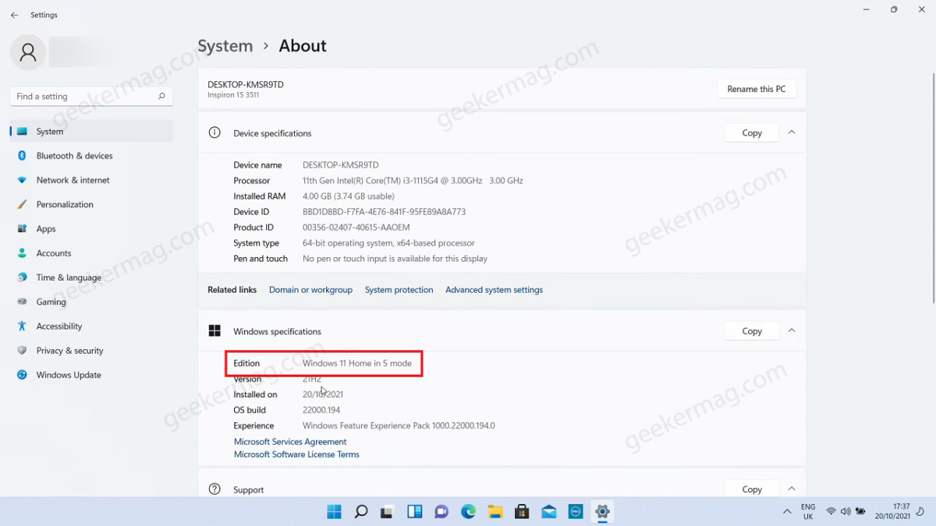Click the volume icon in the system tray
This screenshot has height=526, width=936.
coord(846,512)
